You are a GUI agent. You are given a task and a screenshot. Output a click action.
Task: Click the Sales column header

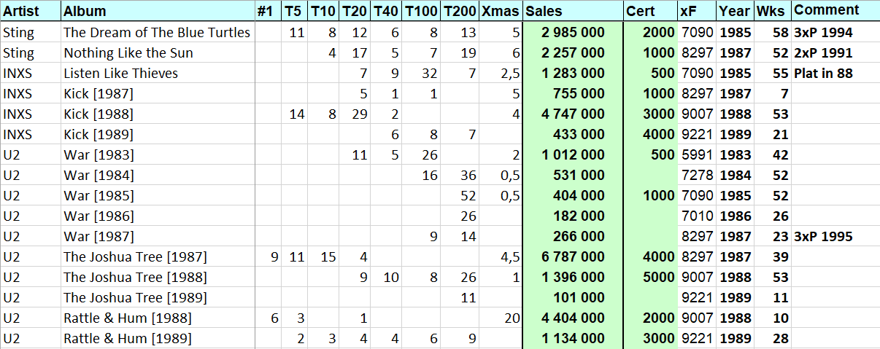[x=573, y=11]
